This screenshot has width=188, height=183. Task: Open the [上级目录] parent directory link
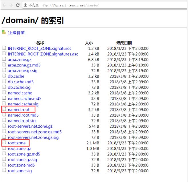click(x=17, y=33)
